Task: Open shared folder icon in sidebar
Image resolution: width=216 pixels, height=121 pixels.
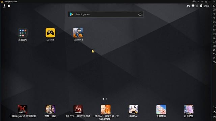Action: tap(214, 54)
